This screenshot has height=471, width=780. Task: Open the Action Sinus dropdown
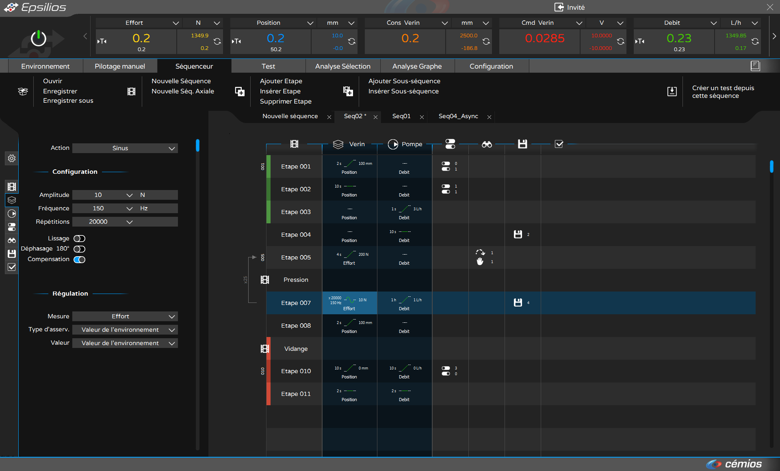[x=125, y=148]
